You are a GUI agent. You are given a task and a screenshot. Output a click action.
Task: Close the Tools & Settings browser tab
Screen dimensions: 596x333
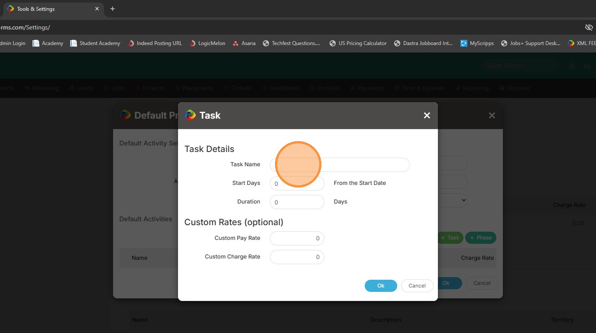(97, 9)
